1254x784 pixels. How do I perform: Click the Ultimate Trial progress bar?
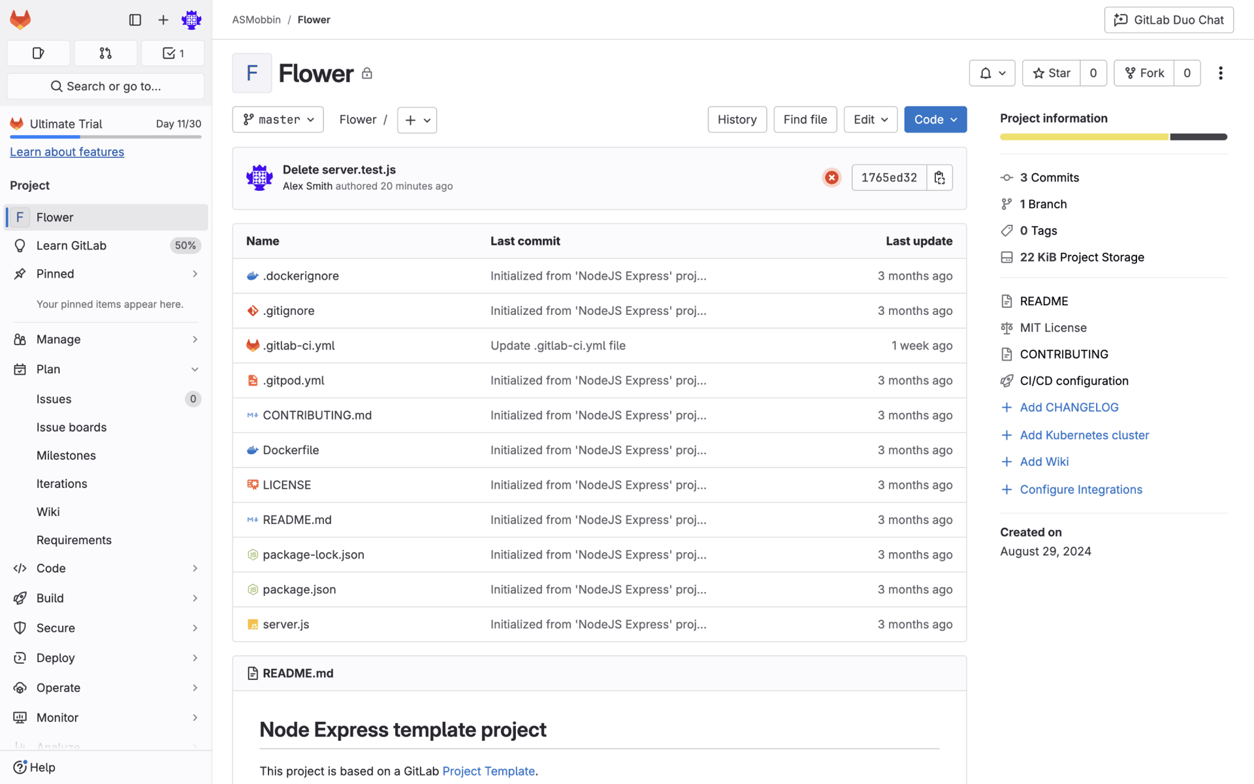point(106,137)
